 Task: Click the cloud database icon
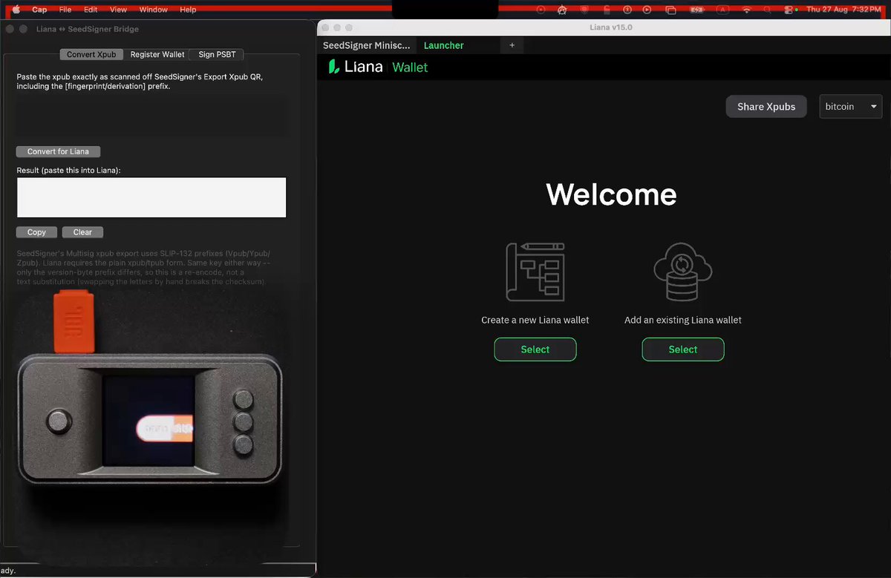683,272
